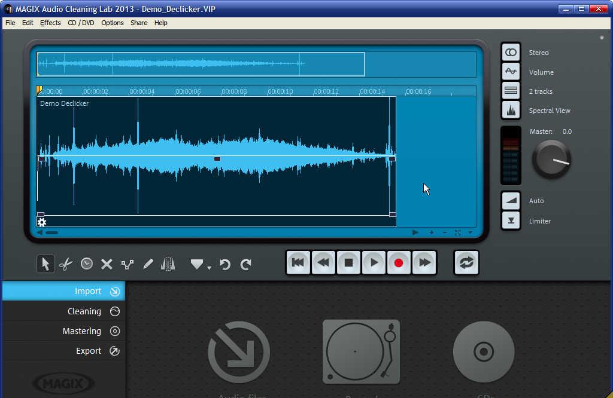Open the Share menu

tap(139, 23)
